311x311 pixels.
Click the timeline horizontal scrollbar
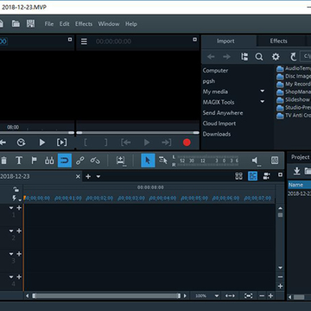[106, 295]
